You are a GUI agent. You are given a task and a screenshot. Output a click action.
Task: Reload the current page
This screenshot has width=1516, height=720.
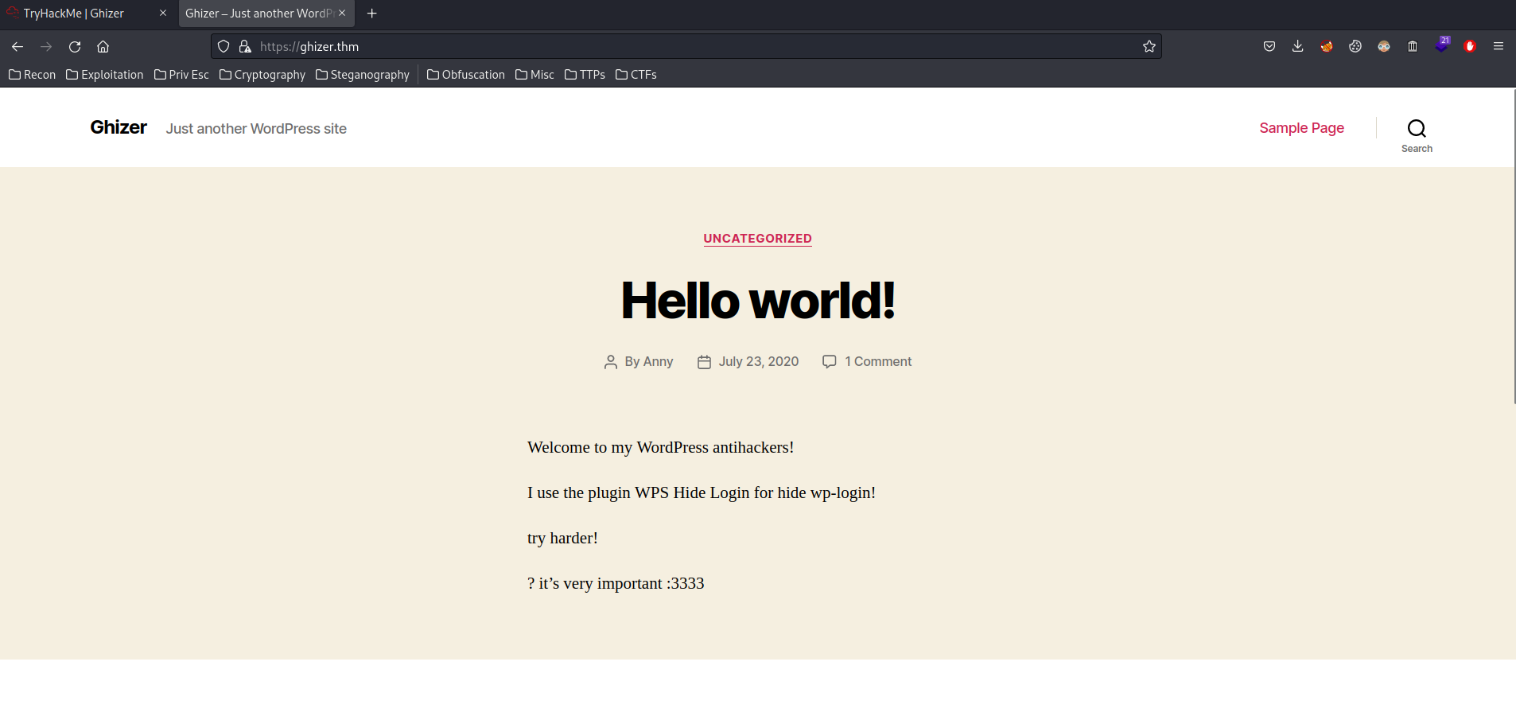(x=75, y=47)
